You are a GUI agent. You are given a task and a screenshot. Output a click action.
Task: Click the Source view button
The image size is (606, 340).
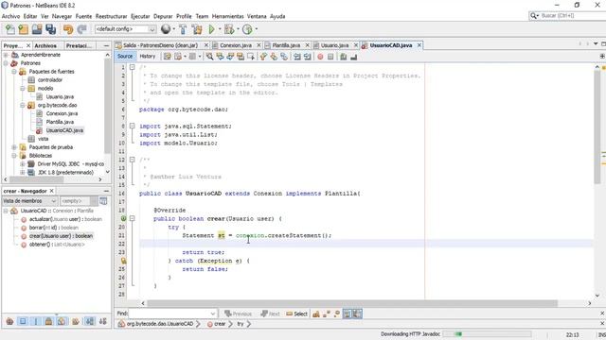tap(125, 57)
